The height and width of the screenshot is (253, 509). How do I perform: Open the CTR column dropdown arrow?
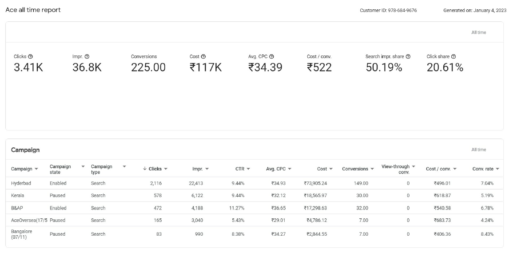[x=248, y=169]
